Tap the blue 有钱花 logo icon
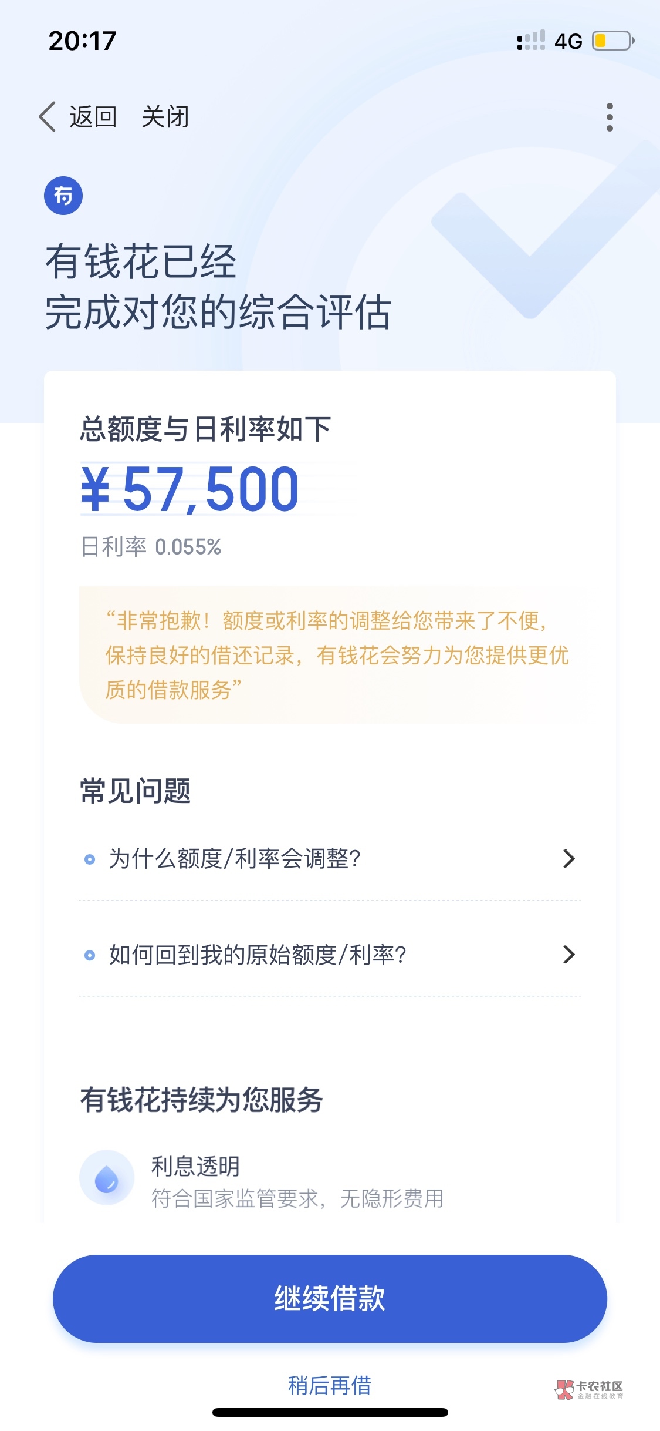 click(63, 196)
